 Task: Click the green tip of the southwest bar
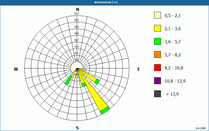point(68,80)
